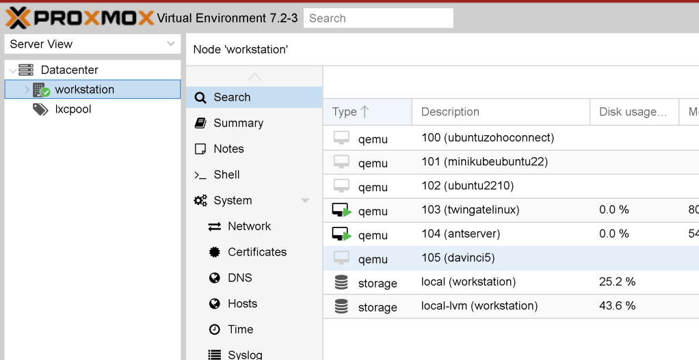The width and height of the screenshot is (699, 360).
Task: Focus the top Search input field
Action: (x=378, y=18)
